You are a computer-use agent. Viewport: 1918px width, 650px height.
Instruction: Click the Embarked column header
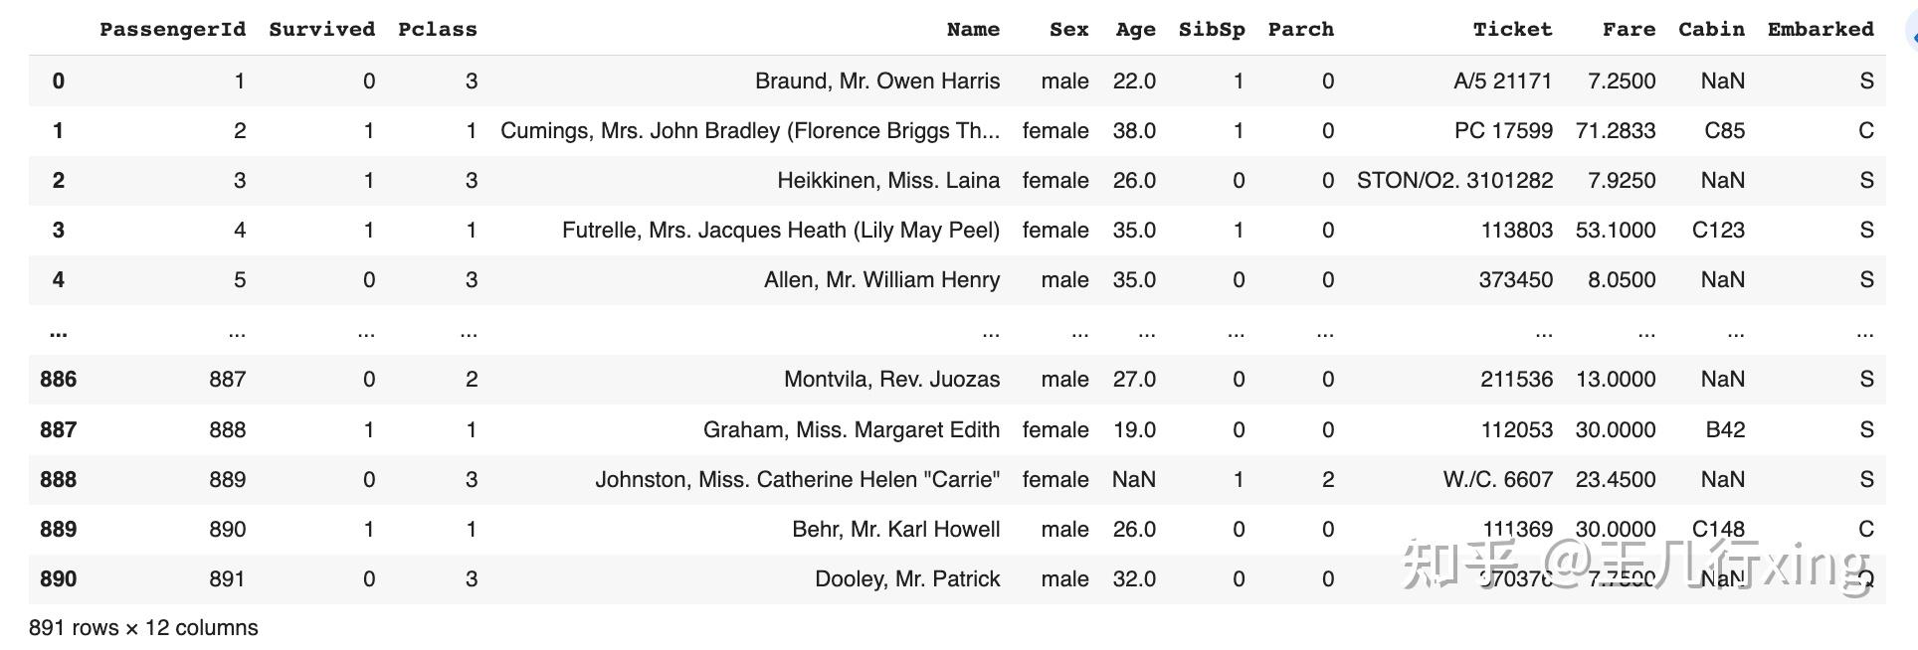1821,29
